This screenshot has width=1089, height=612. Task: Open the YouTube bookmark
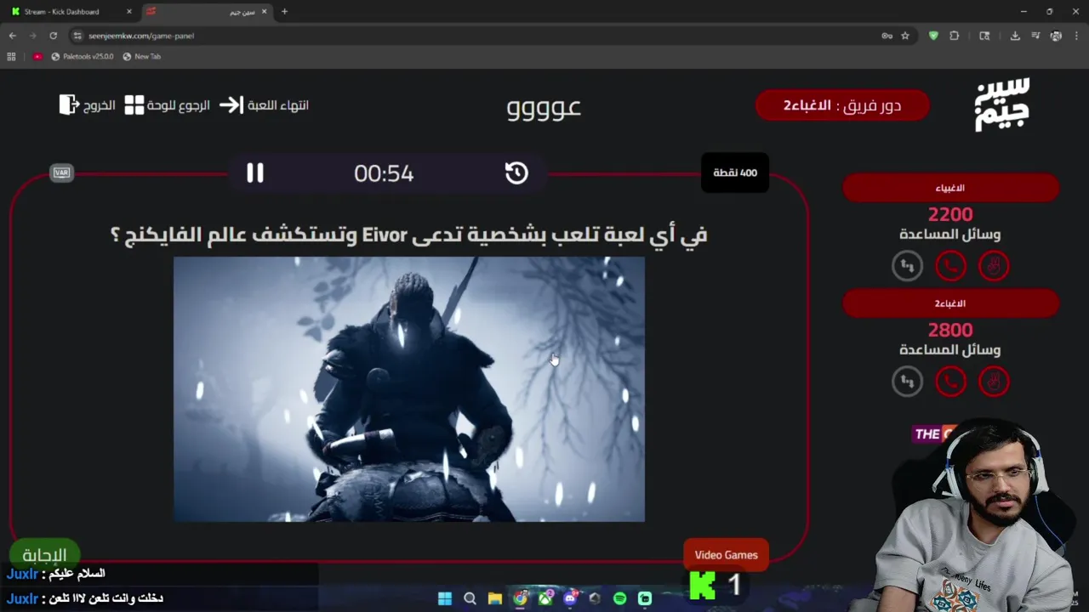37,56
